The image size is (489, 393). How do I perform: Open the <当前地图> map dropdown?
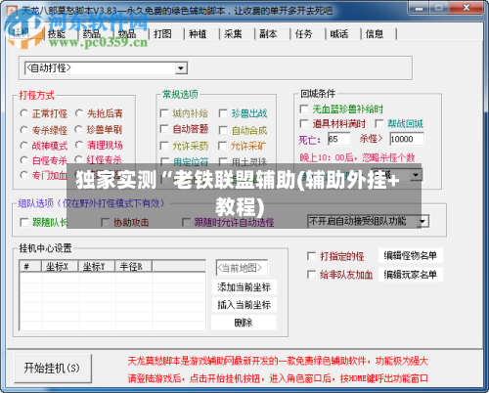pos(242,268)
